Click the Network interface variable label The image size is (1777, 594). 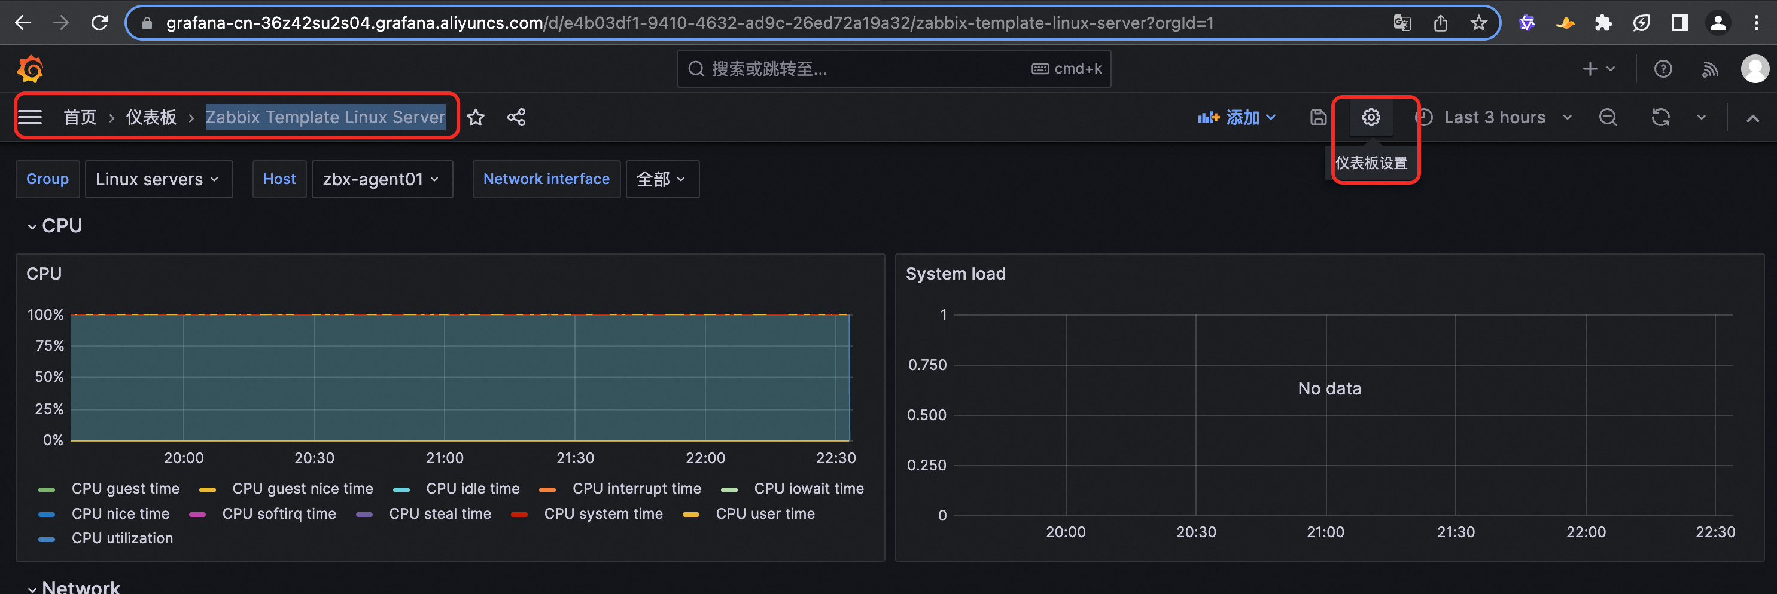546,179
